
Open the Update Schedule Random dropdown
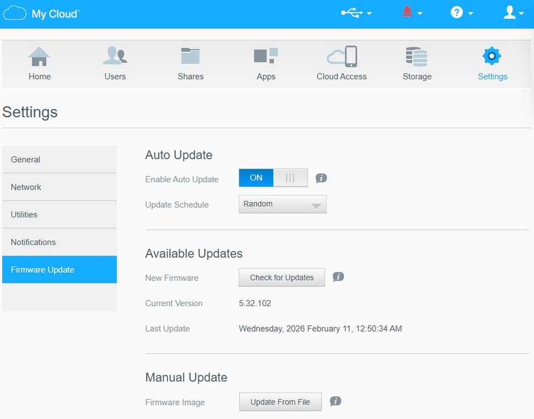[283, 204]
